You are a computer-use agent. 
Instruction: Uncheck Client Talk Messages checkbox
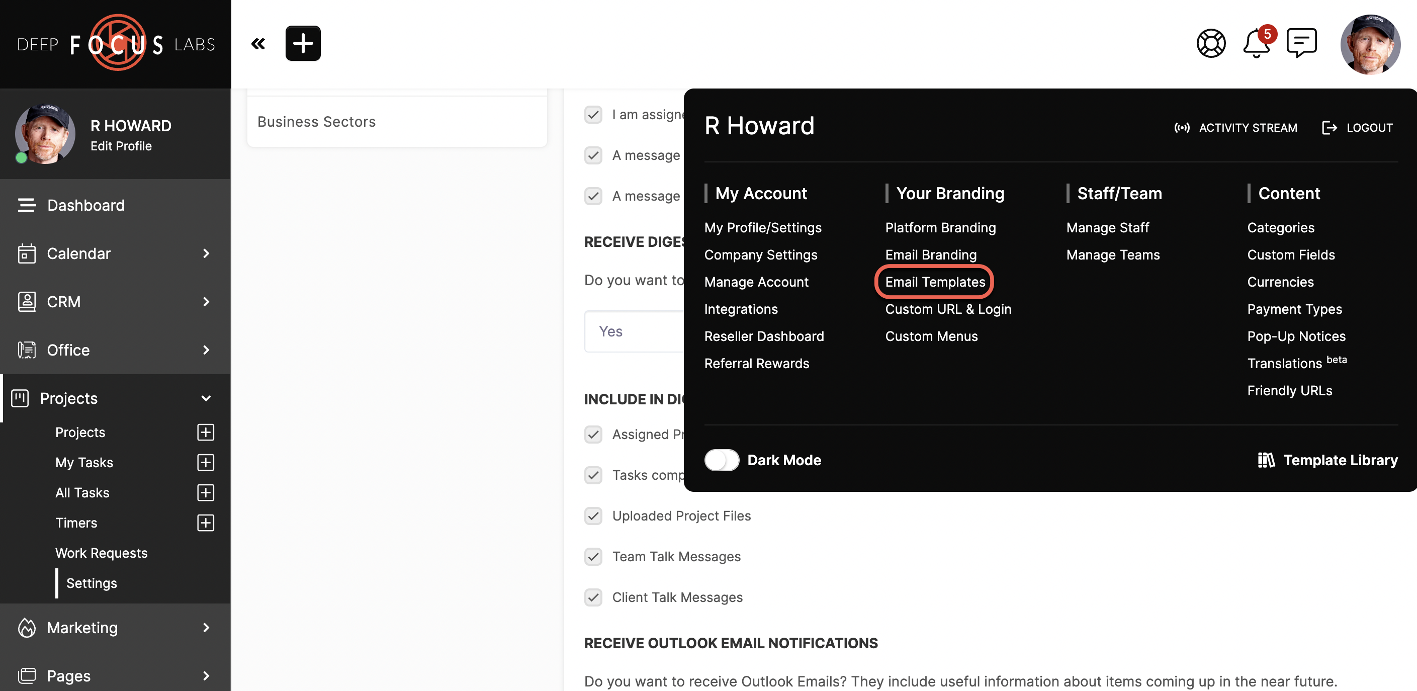pos(593,597)
